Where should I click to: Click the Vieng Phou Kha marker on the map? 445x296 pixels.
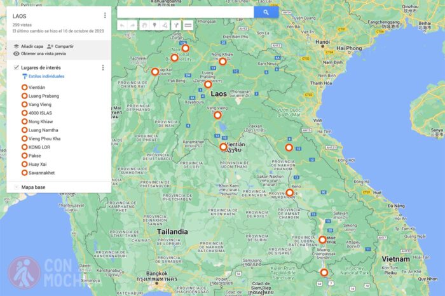[x=174, y=58]
